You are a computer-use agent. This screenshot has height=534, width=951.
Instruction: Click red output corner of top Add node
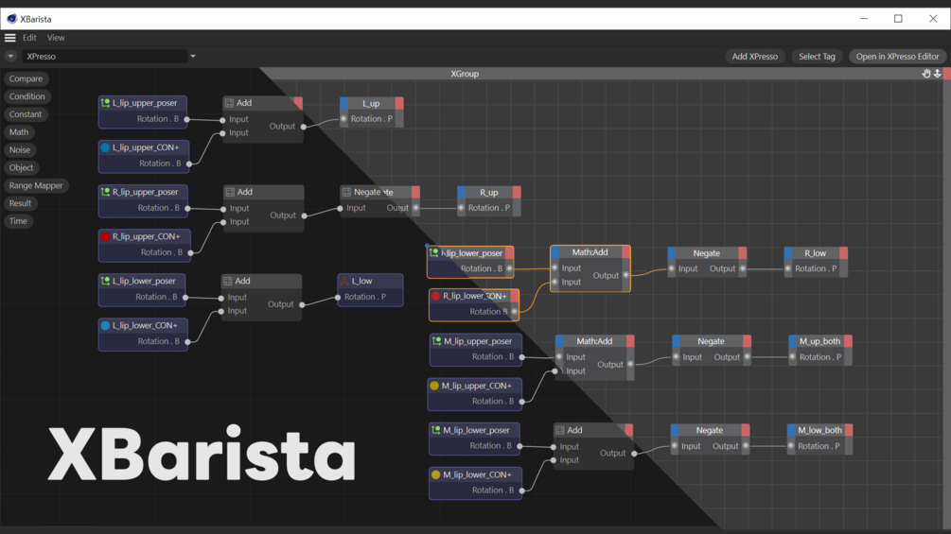tap(298, 103)
